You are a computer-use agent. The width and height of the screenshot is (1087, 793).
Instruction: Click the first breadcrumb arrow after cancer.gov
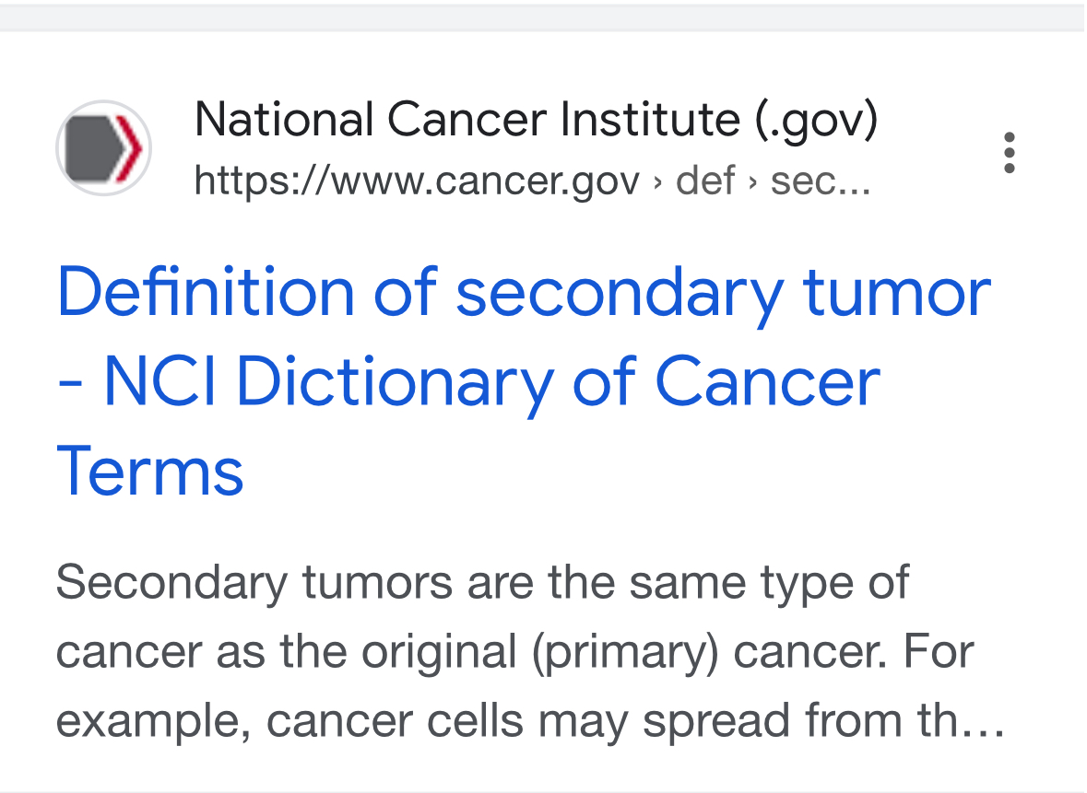tap(657, 183)
